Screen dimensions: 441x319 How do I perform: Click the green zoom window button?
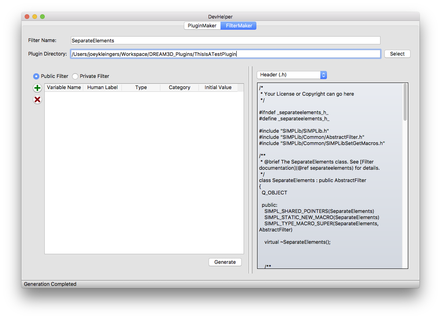pyautogui.click(x=42, y=17)
